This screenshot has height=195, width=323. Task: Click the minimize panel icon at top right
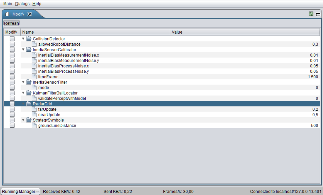[x=318, y=14]
